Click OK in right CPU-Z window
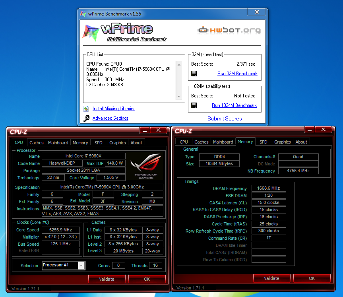The height and width of the screenshot is (297, 343). [312, 278]
